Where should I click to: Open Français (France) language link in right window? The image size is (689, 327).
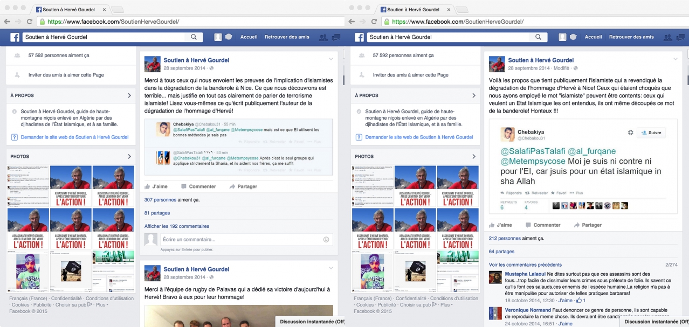point(373,298)
